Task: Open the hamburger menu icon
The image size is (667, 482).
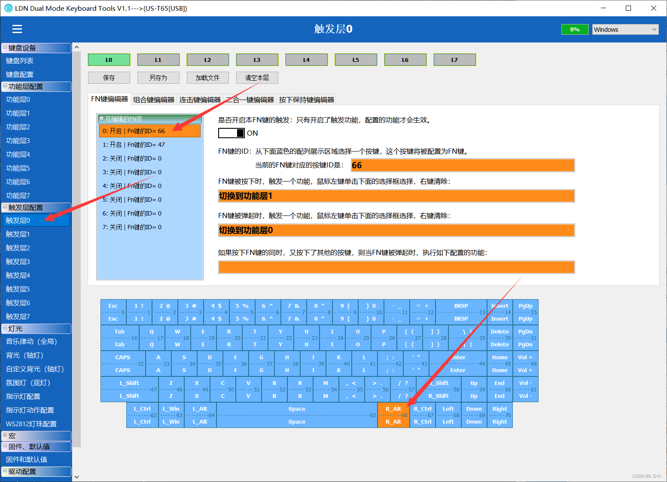Action: [17, 29]
